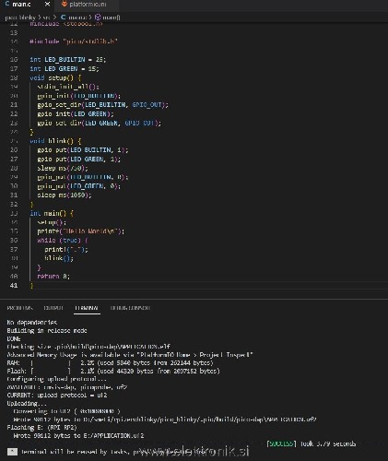The image size is (388, 461).
Task: Click 'No dependencies' terminal line
Action: click(32, 323)
